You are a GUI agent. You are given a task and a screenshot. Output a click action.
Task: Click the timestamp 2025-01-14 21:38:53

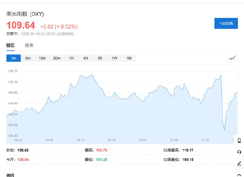tap(38, 34)
